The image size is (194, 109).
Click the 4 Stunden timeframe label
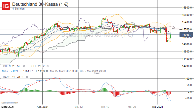click(x=18, y=9)
